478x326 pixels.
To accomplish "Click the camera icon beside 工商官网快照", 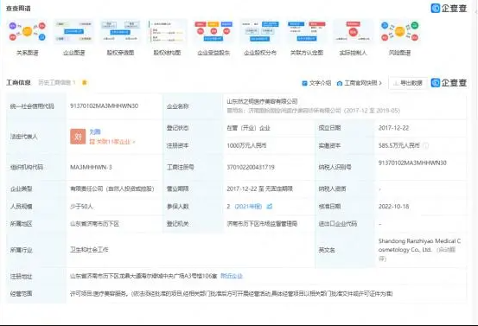I will [x=340, y=83].
